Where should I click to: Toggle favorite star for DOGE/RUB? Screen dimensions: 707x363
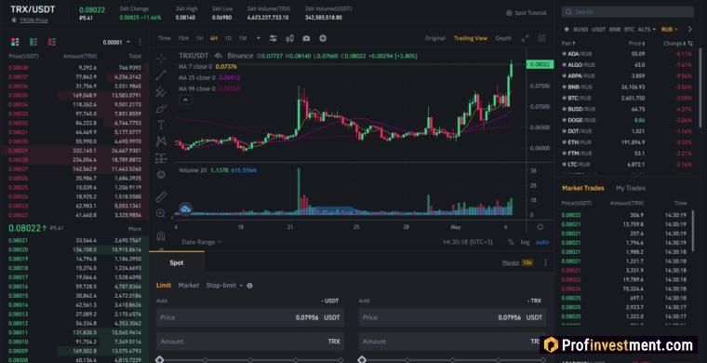coord(564,120)
